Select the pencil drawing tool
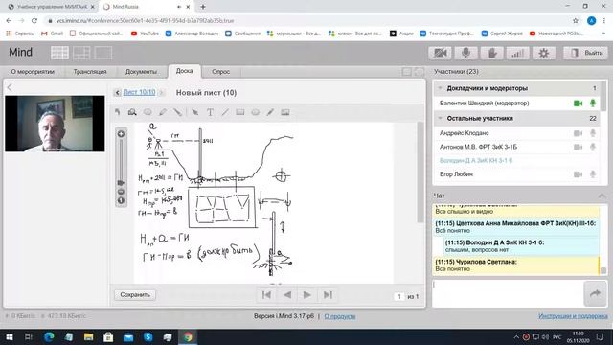This screenshot has height=345, width=613. point(163,112)
